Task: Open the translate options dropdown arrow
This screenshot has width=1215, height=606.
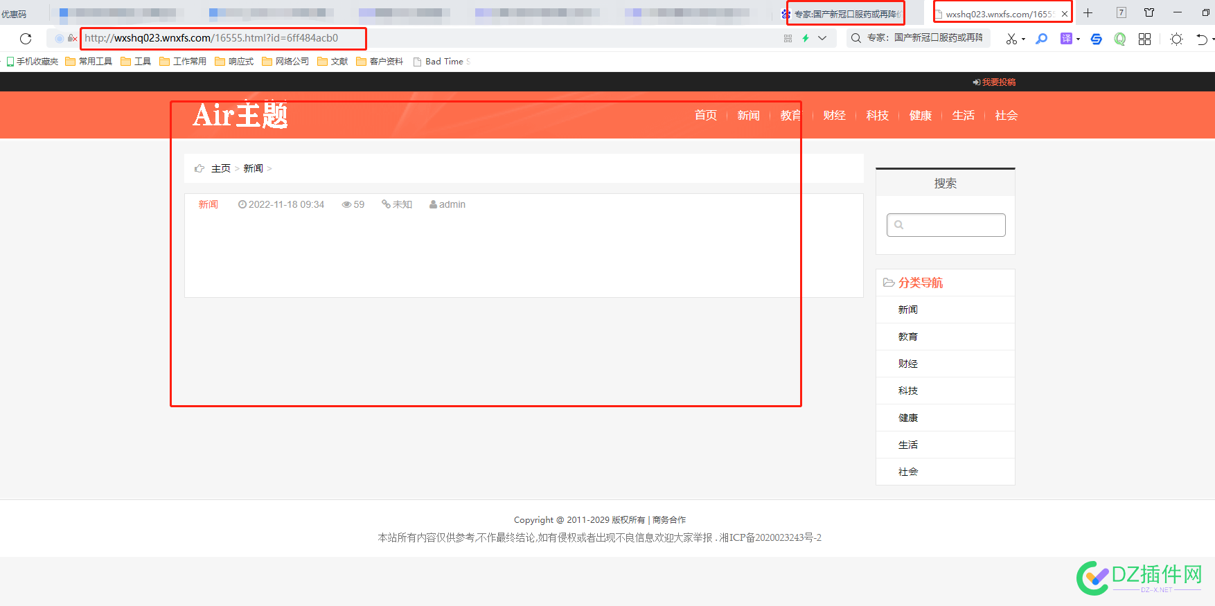Action: tap(1078, 39)
